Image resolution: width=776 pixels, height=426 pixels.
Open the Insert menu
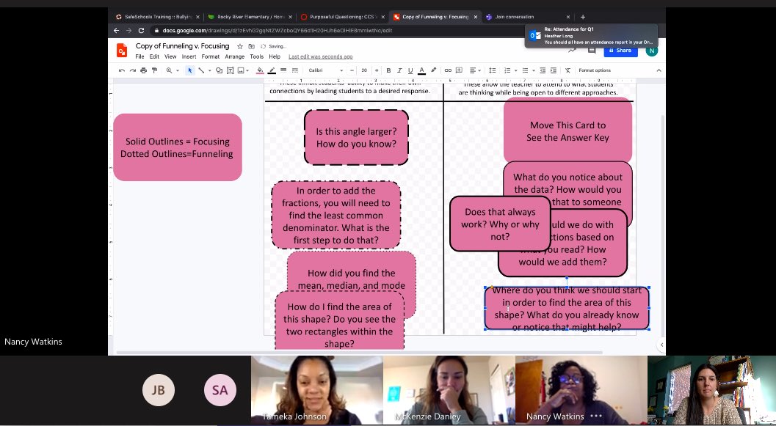[189, 57]
